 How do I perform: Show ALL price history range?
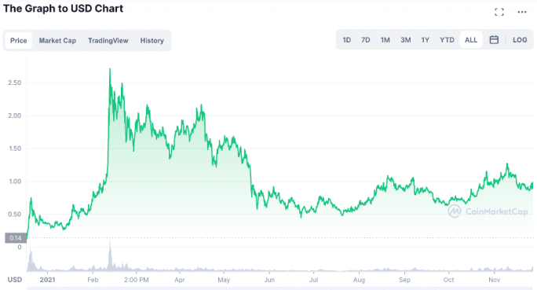coord(471,40)
